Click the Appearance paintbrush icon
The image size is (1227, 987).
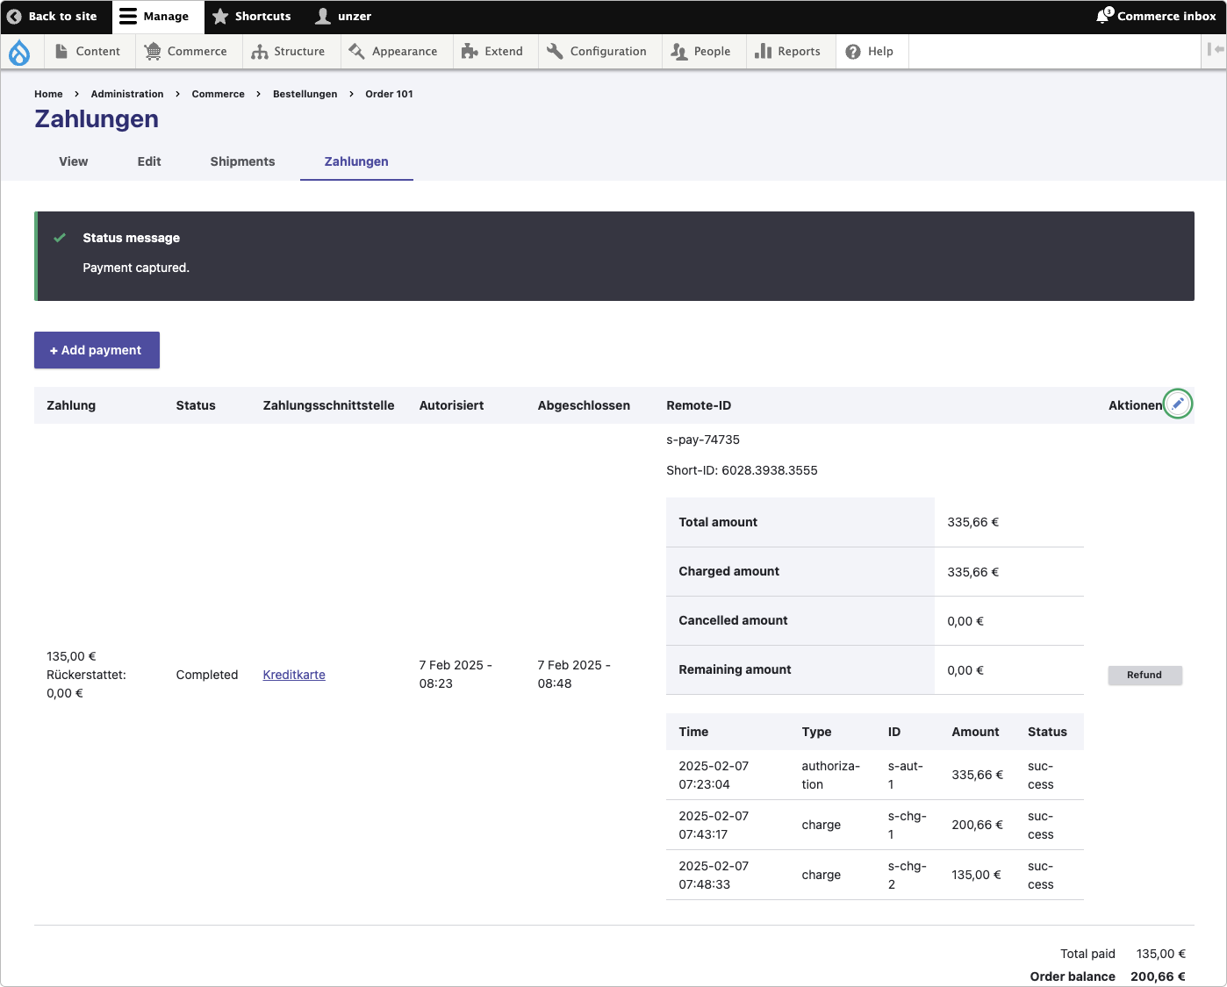point(356,52)
